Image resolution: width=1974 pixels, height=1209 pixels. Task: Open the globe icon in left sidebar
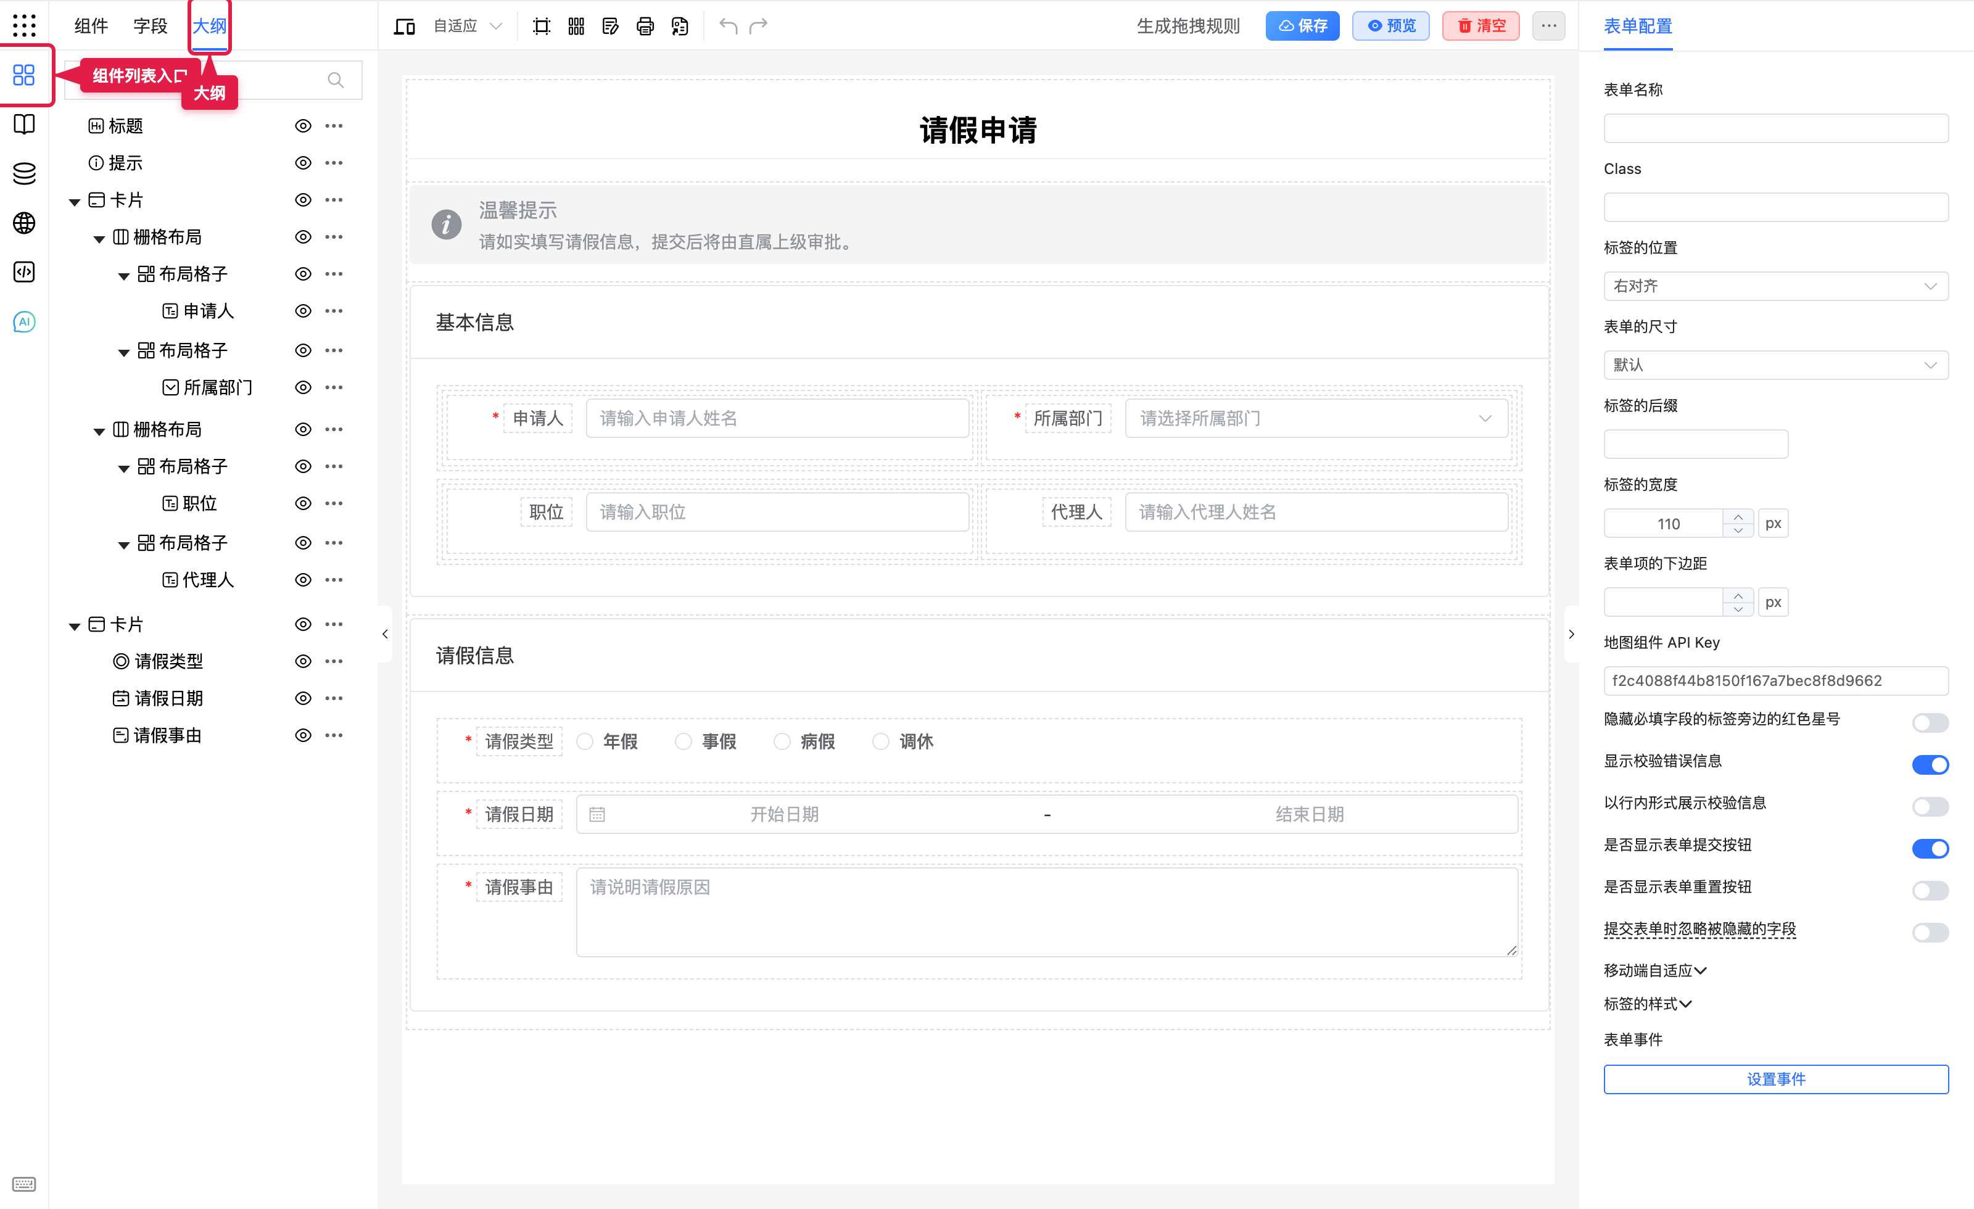[x=24, y=223]
